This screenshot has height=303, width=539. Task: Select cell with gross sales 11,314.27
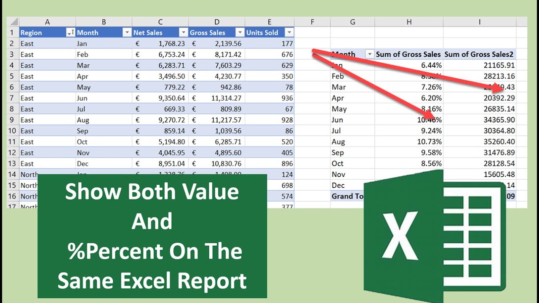coord(217,98)
